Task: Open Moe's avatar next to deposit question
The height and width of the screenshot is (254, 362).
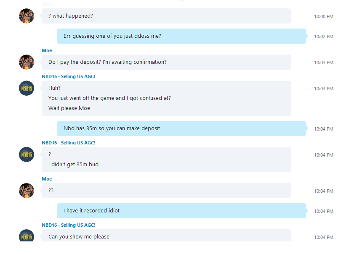Action: click(x=27, y=62)
